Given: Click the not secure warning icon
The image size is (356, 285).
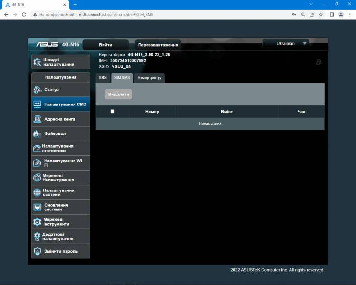Looking at the screenshot, I should pos(35,15).
